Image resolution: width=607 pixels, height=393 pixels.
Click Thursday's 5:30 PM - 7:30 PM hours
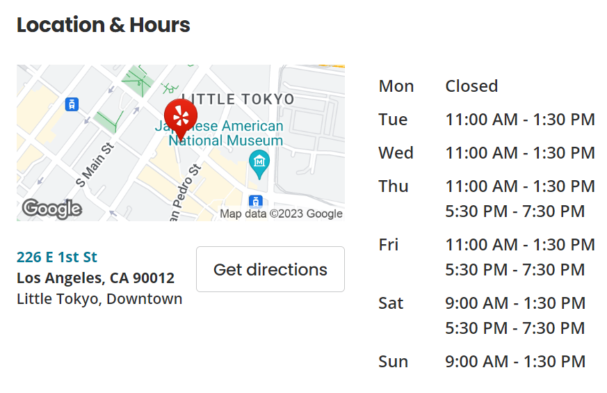click(x=515, y=211)
